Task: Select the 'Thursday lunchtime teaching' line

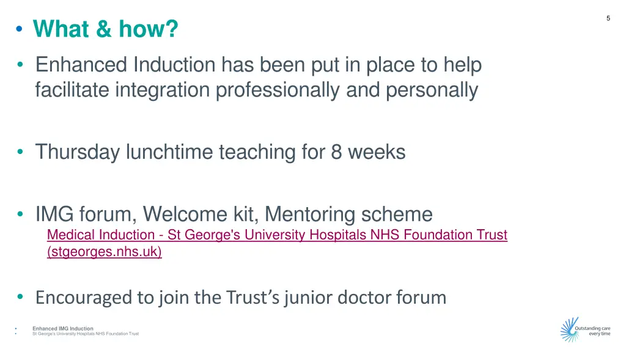Action: (x=220, y=152)
